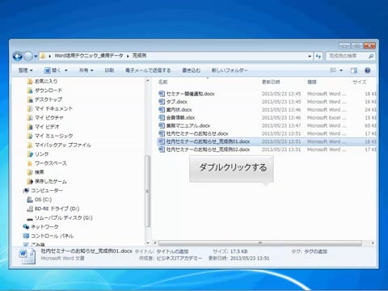This screenshot has width=388, height=291.
Task: Click Word活用テクニック_使用データ in address breadcrumb
Action: pos(89,56)
